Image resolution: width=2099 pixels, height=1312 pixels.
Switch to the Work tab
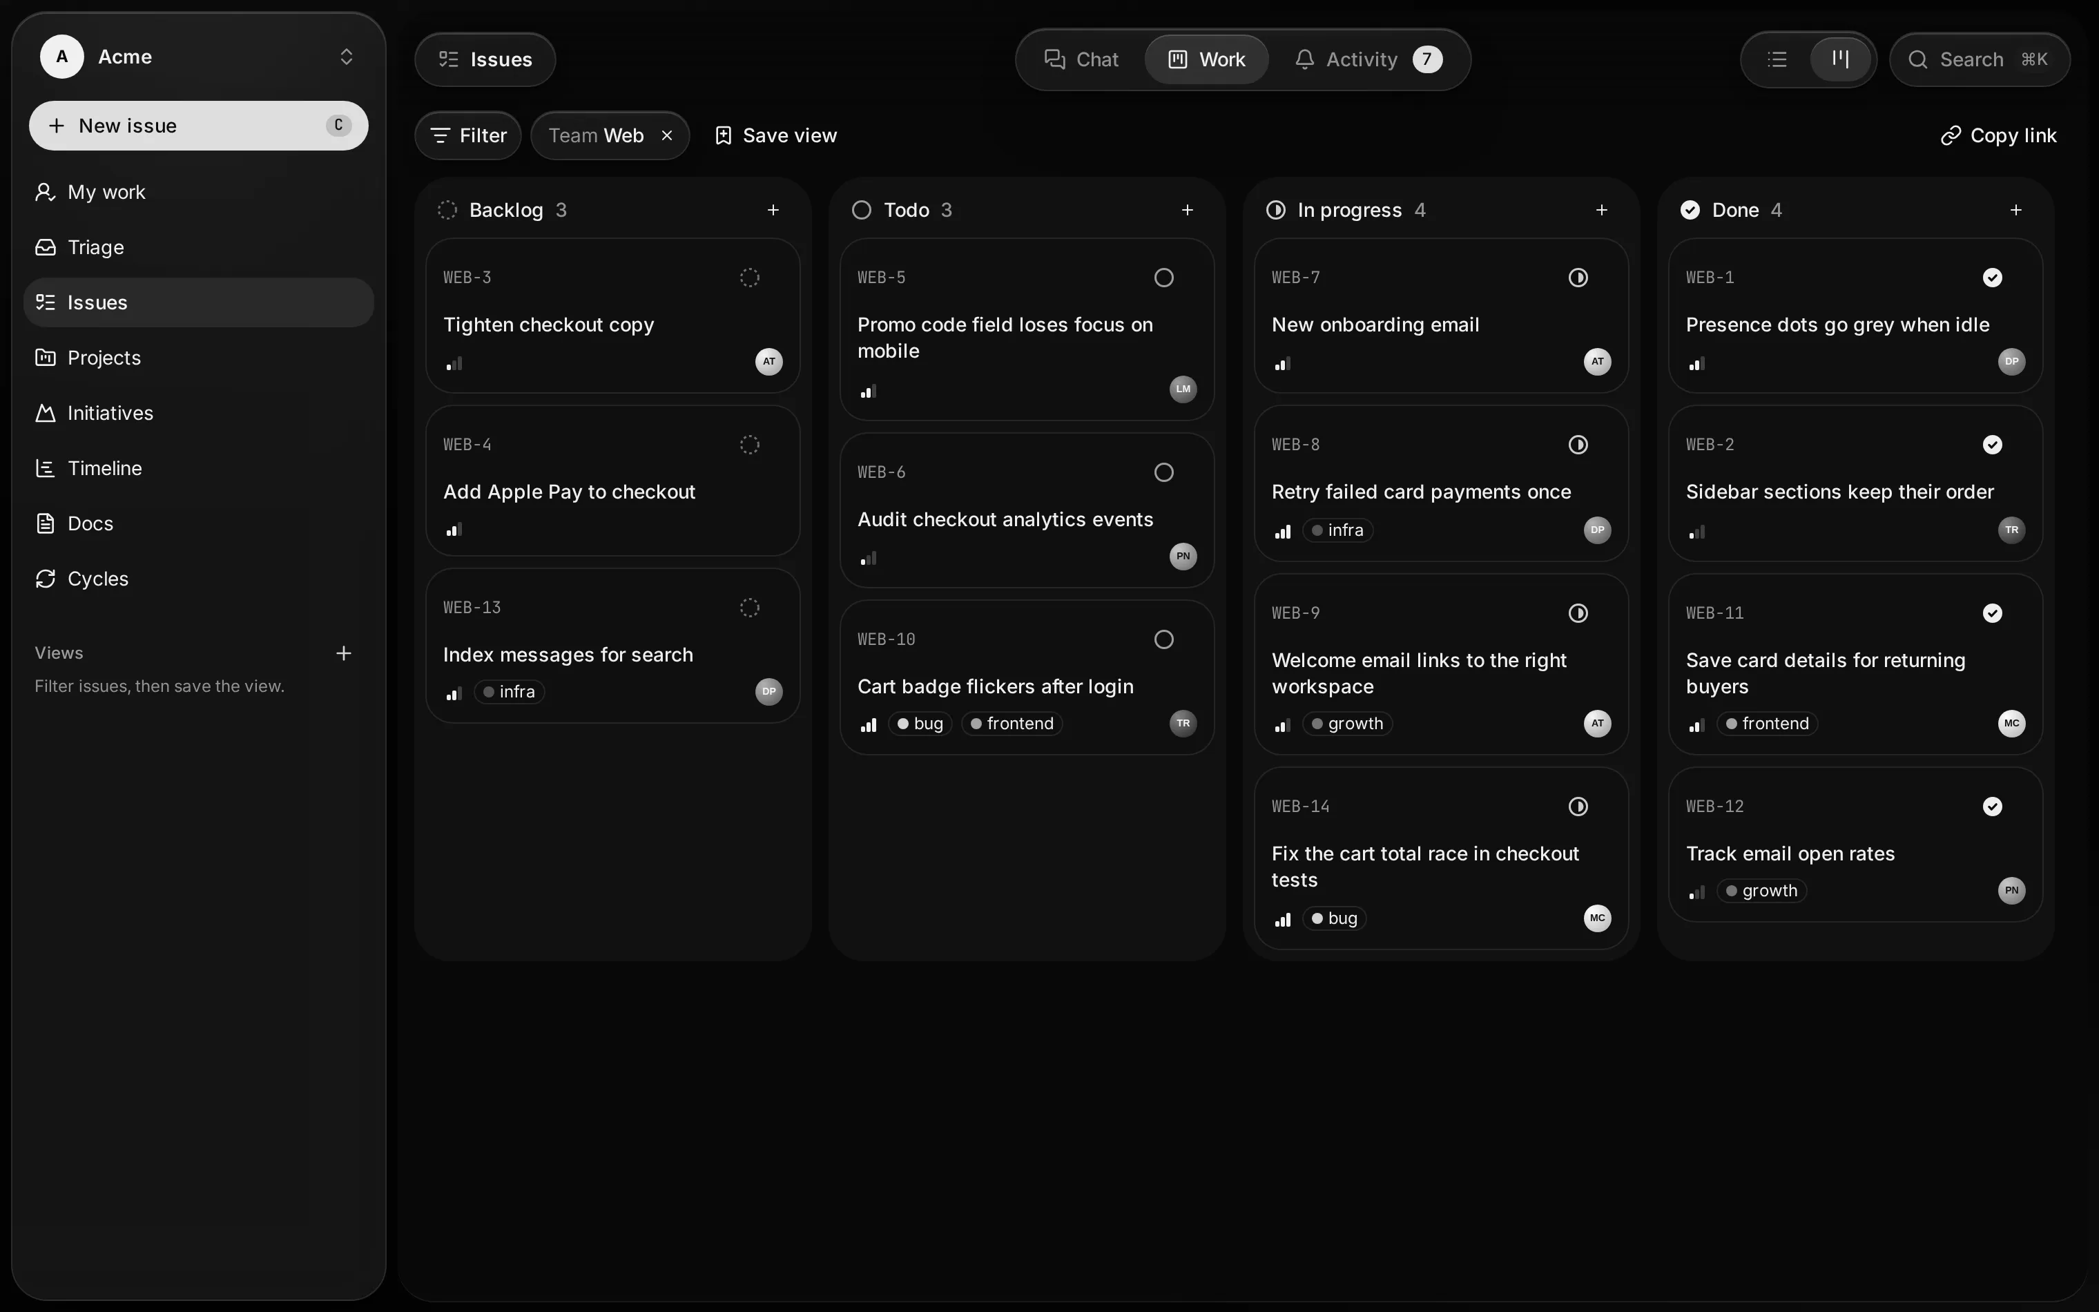click(1206, 59)
